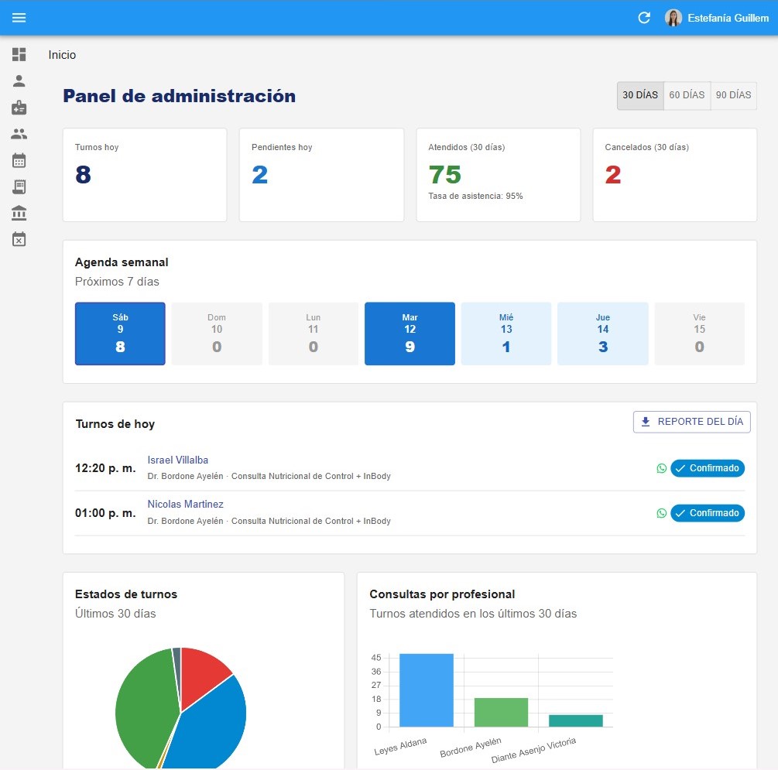This screenshot has width=778, height=770.
Task: Open the receipt document sidebar icon
Action: click(x=19, y=187)
